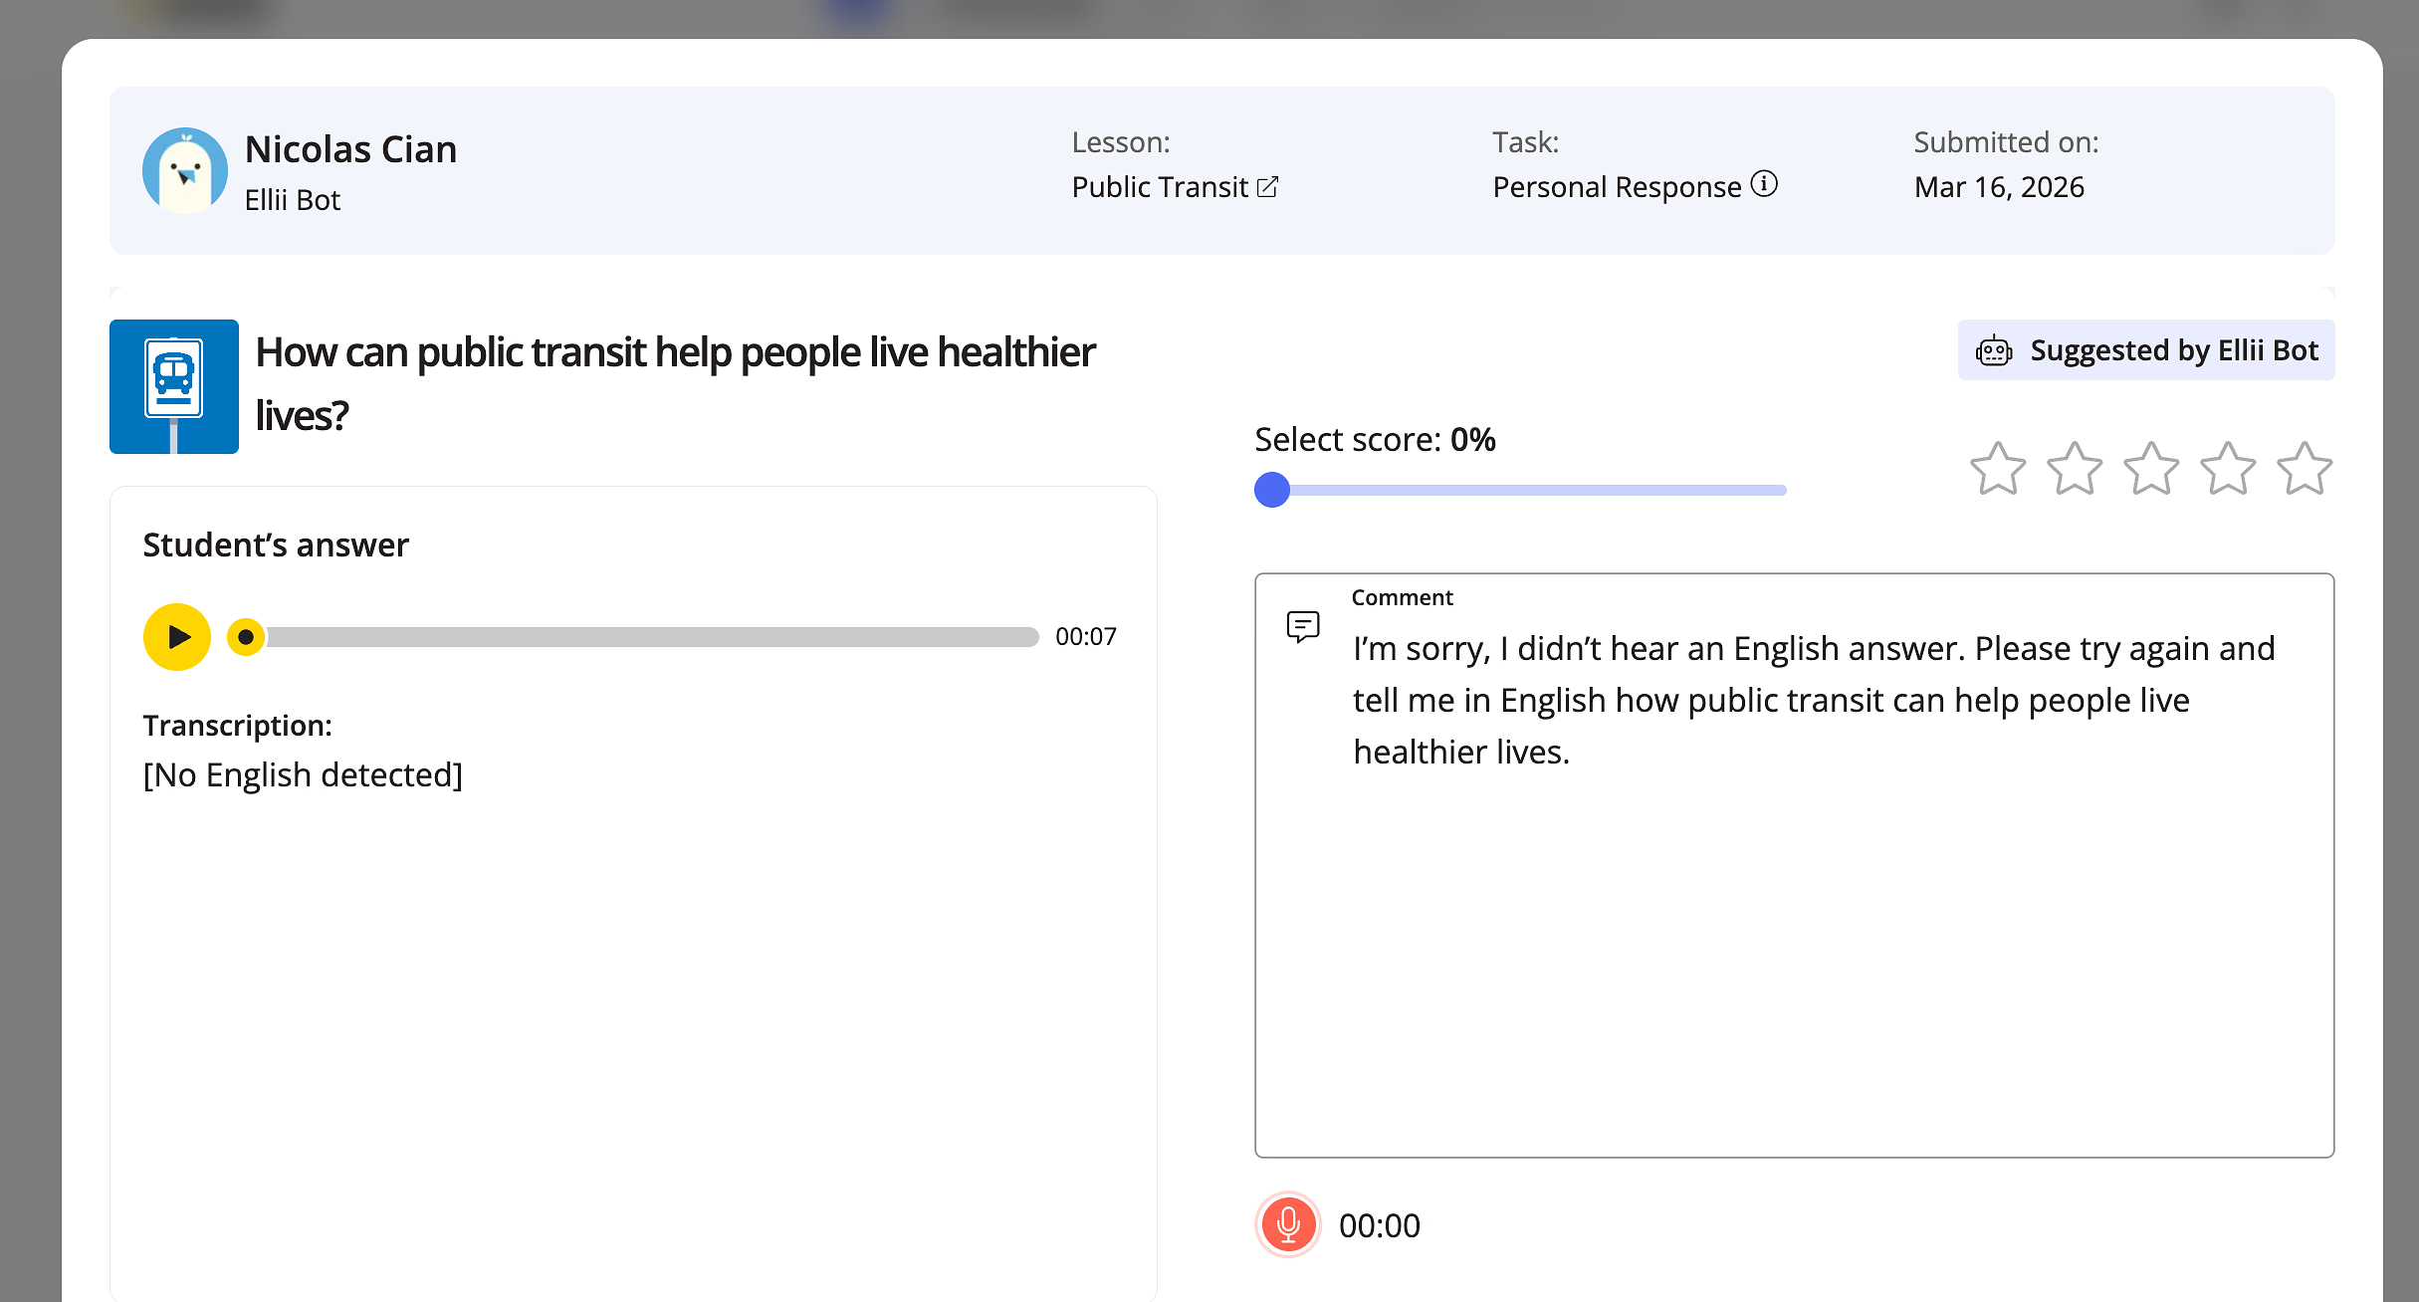Select the third star rating
Screen dimensions: 2419x1302
(x=2150, y=468)
